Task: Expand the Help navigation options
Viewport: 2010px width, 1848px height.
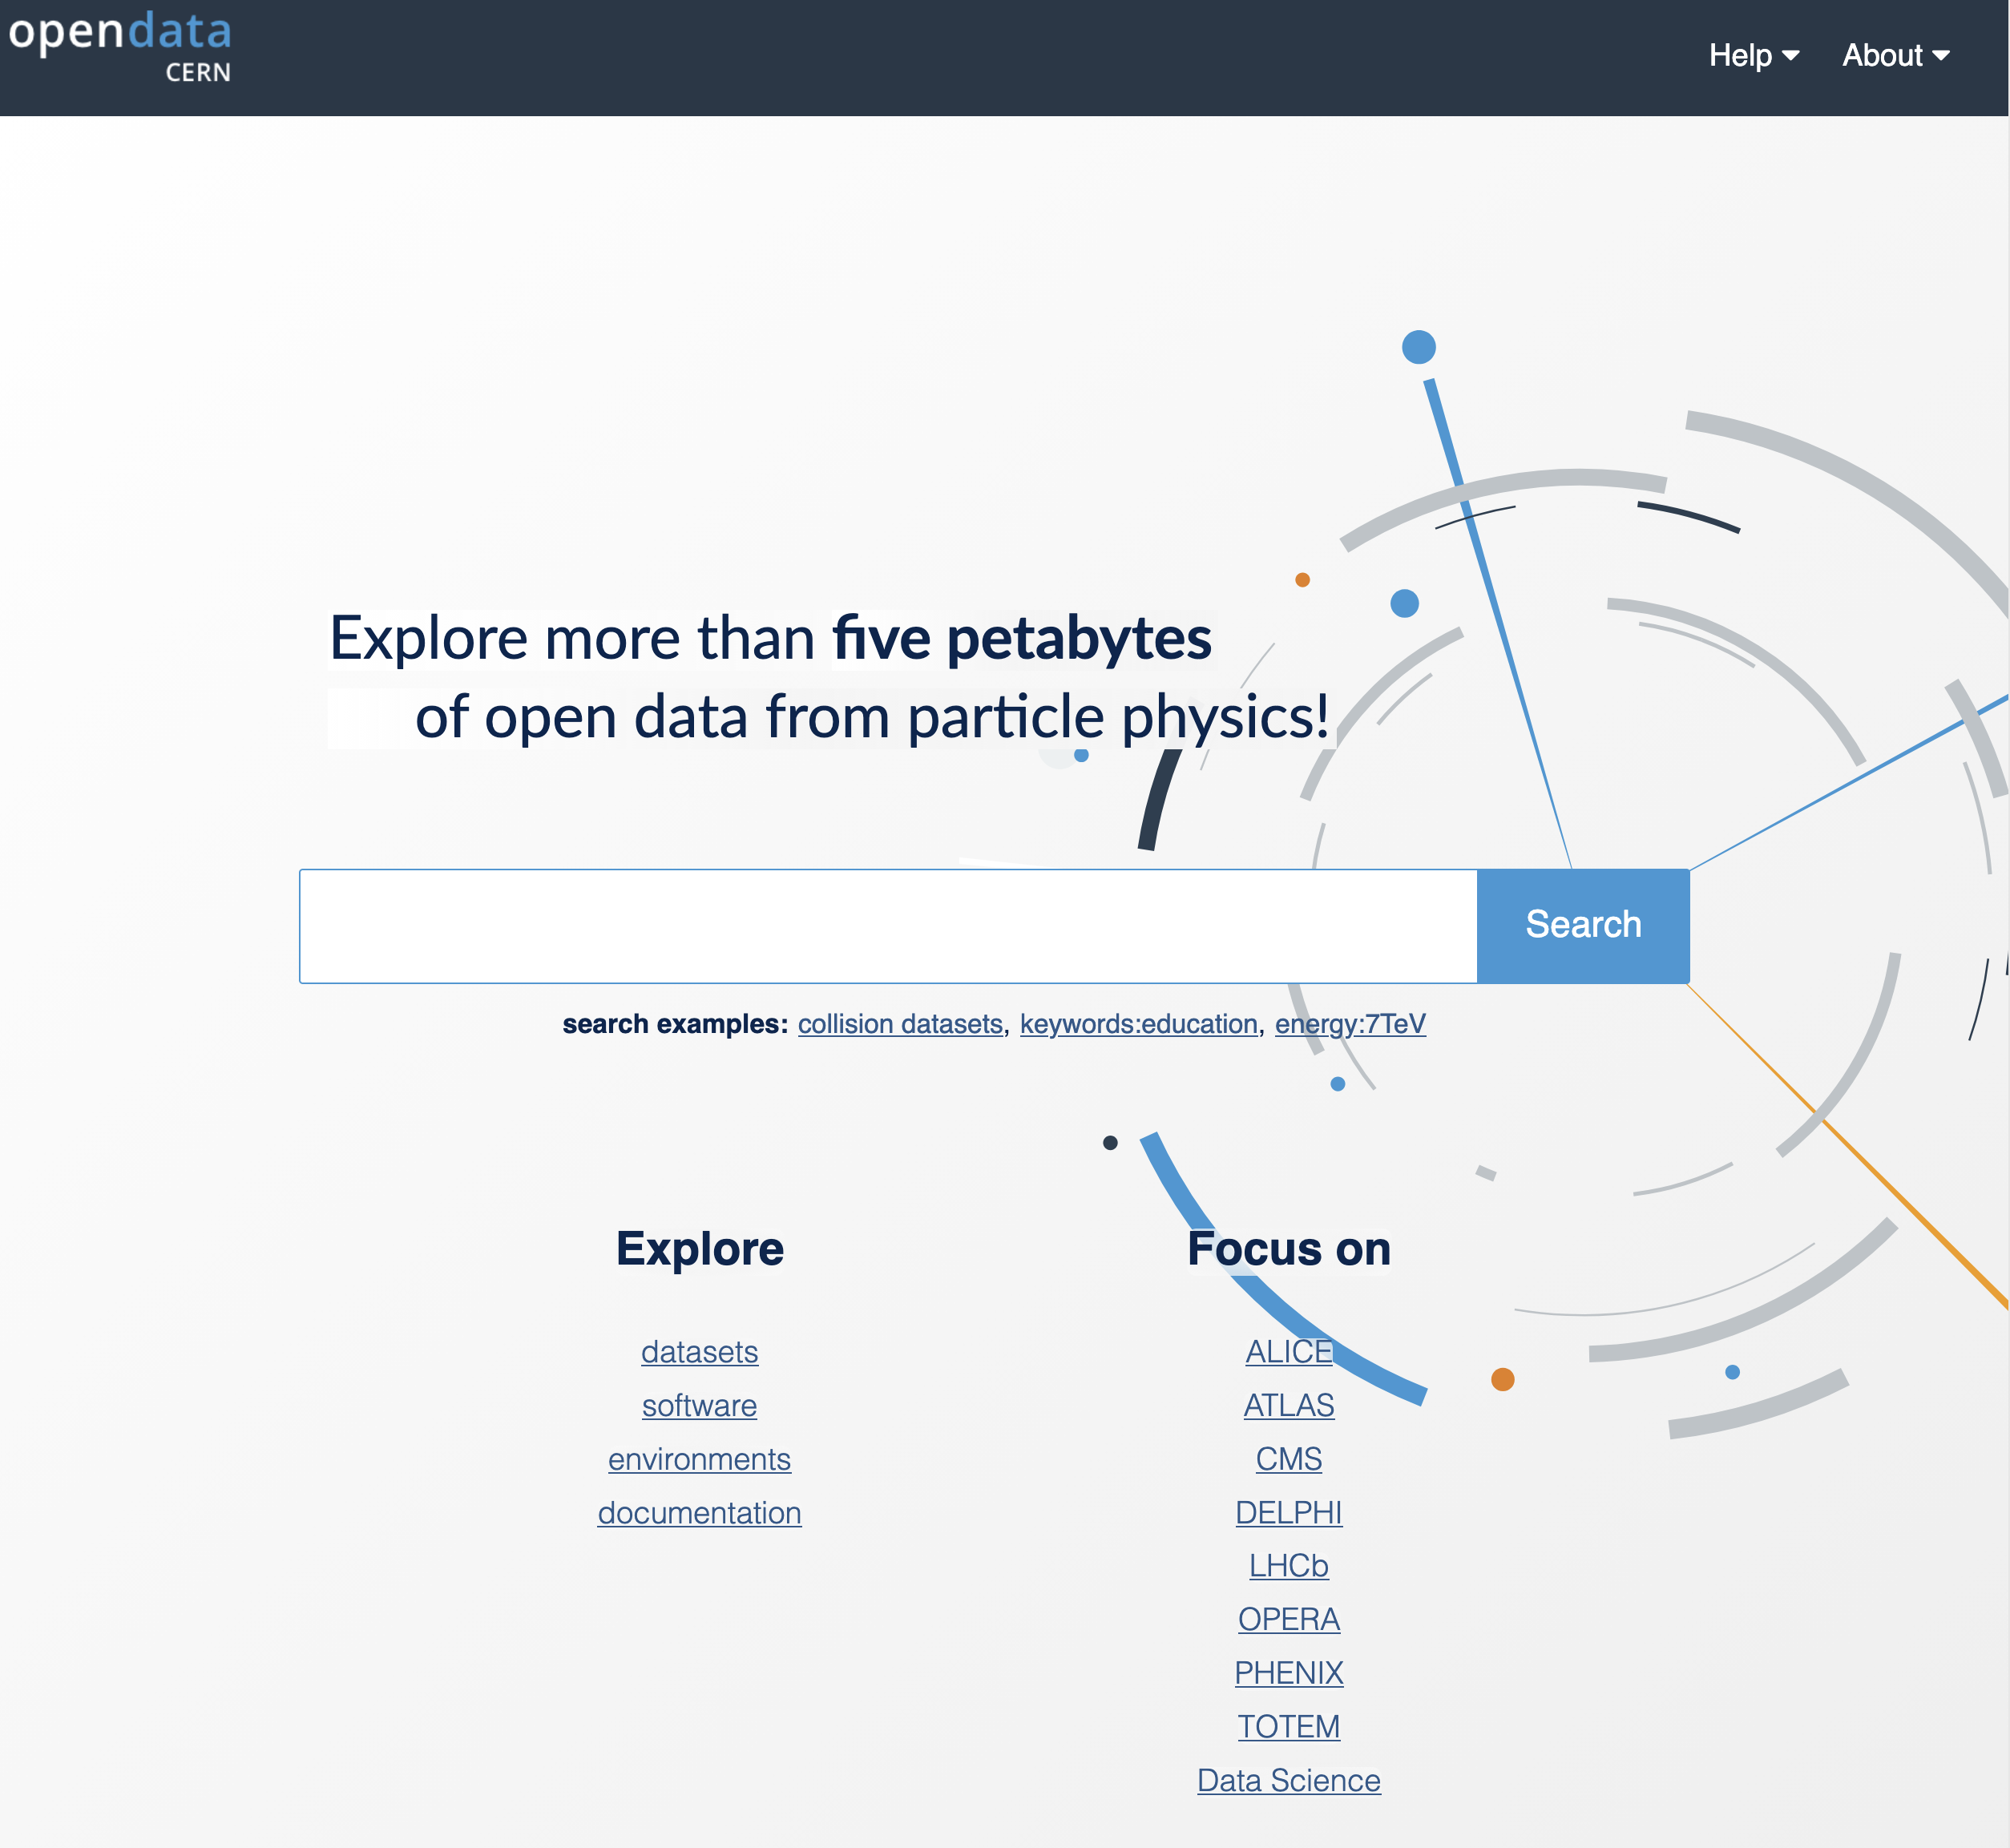Action: [x=1752, y=56]
